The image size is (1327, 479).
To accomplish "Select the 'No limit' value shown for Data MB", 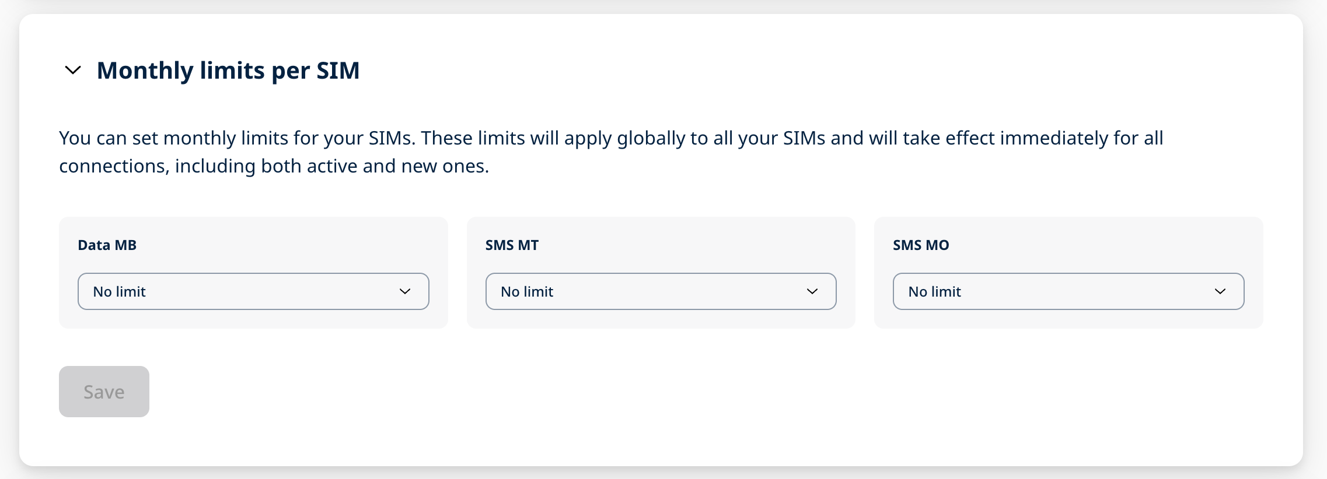I will point(119,291).
